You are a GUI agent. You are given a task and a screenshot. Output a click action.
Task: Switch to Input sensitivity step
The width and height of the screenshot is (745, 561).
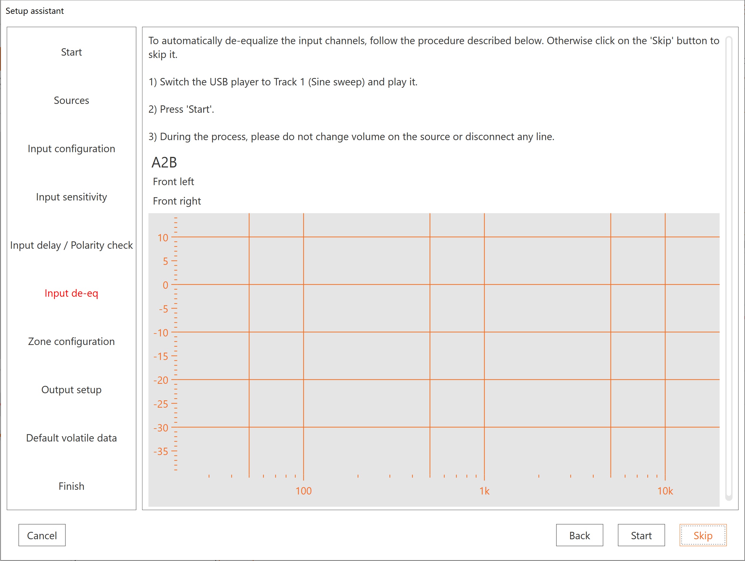pos(71,197)
